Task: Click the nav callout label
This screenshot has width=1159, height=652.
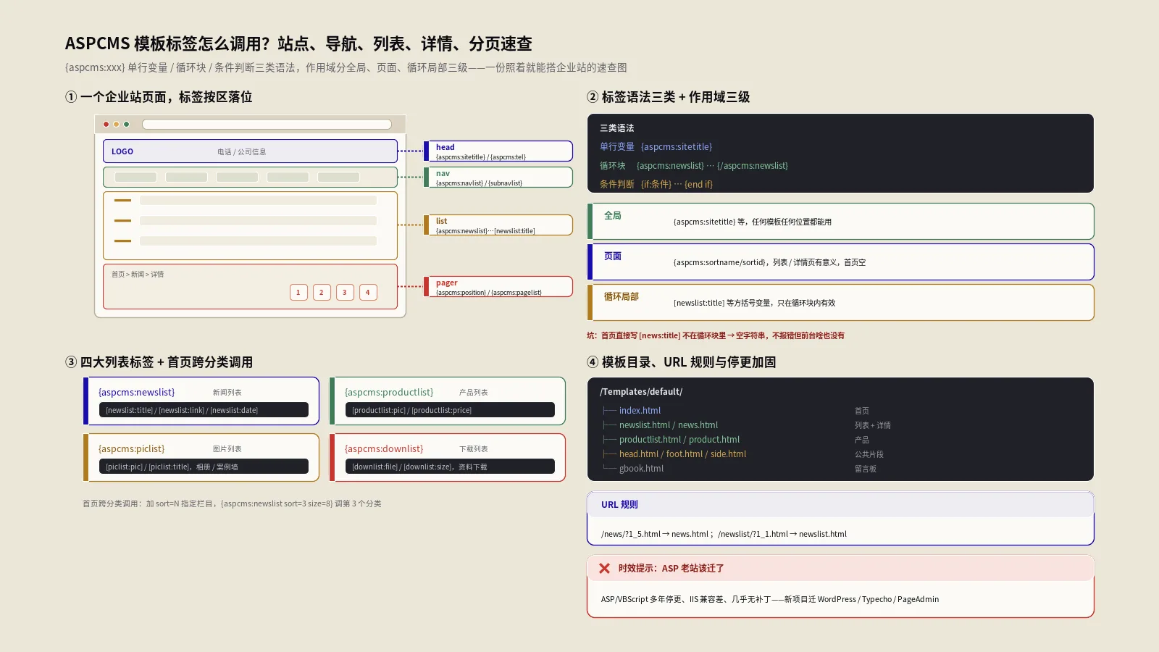Action: pyautogui.click(x=443, y=173)
